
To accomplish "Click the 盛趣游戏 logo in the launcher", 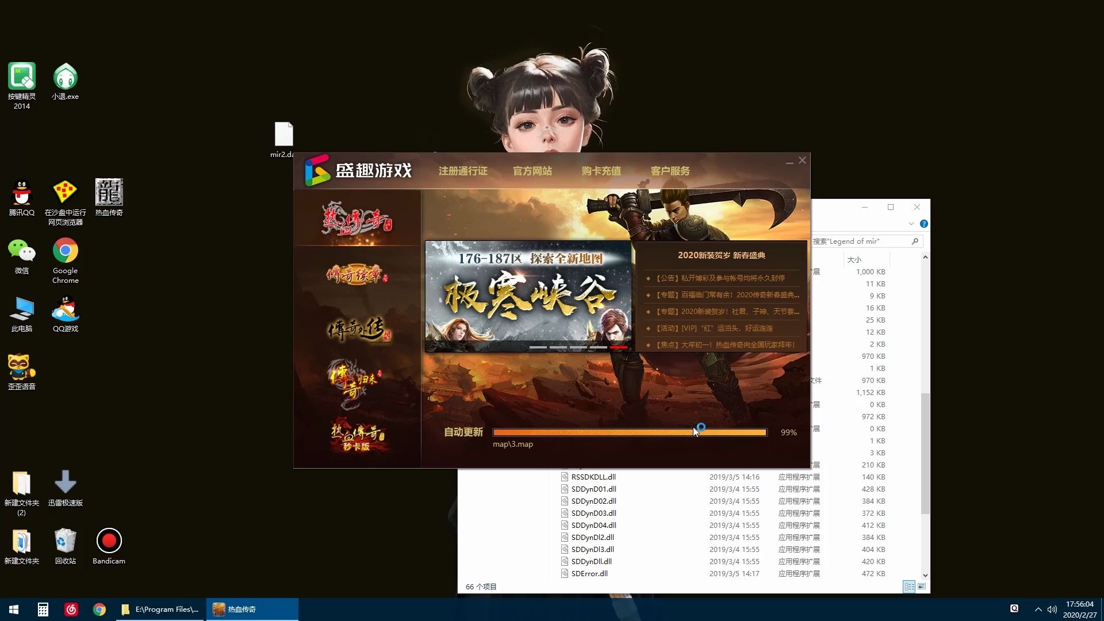I will (x=358, y=170).
